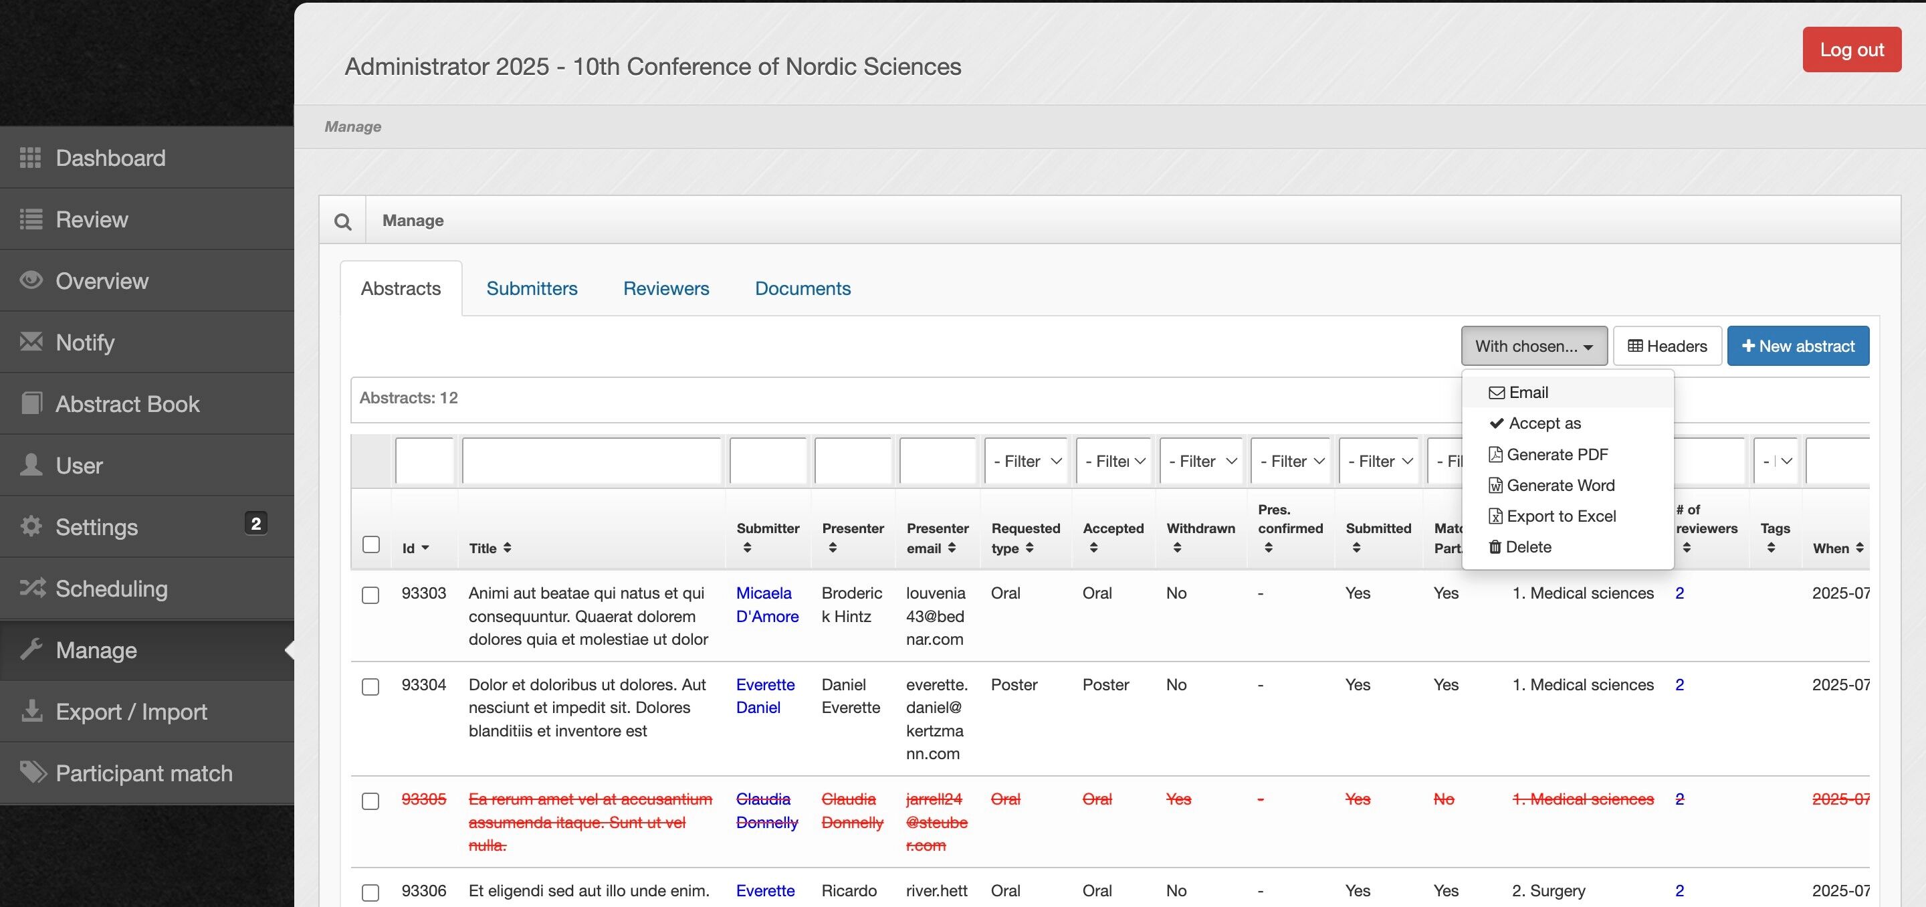
Task: Click the Scheduling shuffle icon
Action: tap(32, 588)
